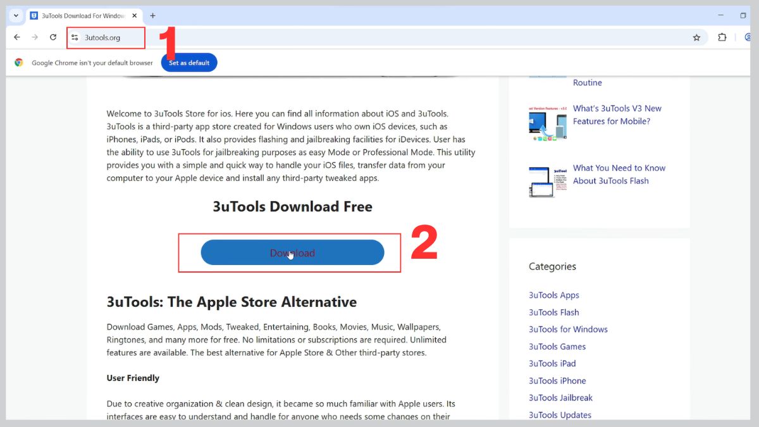The width and height of the screenshot is (759, 427).
Task: Open the 3uTools Jailbreak category
Action: point(560,397)
